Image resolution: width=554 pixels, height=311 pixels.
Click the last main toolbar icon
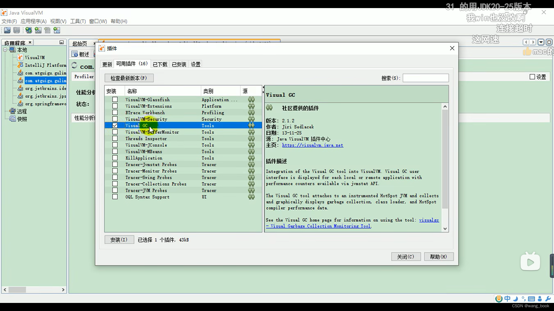pos(57,30)
